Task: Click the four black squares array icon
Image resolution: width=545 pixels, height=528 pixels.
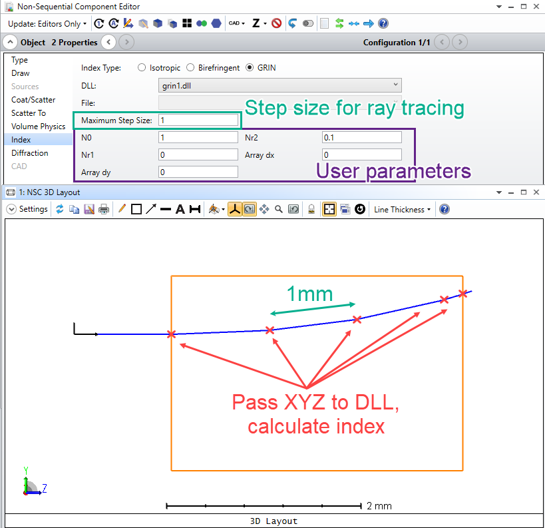Action: (x=187, y=24)
